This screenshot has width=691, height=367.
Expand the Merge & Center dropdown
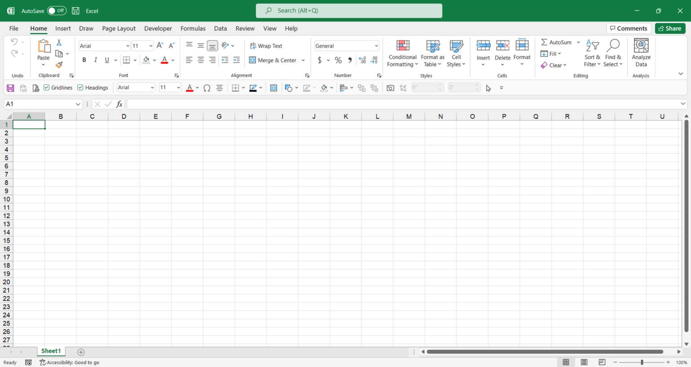pyautogui.click(x=303, y=60)
